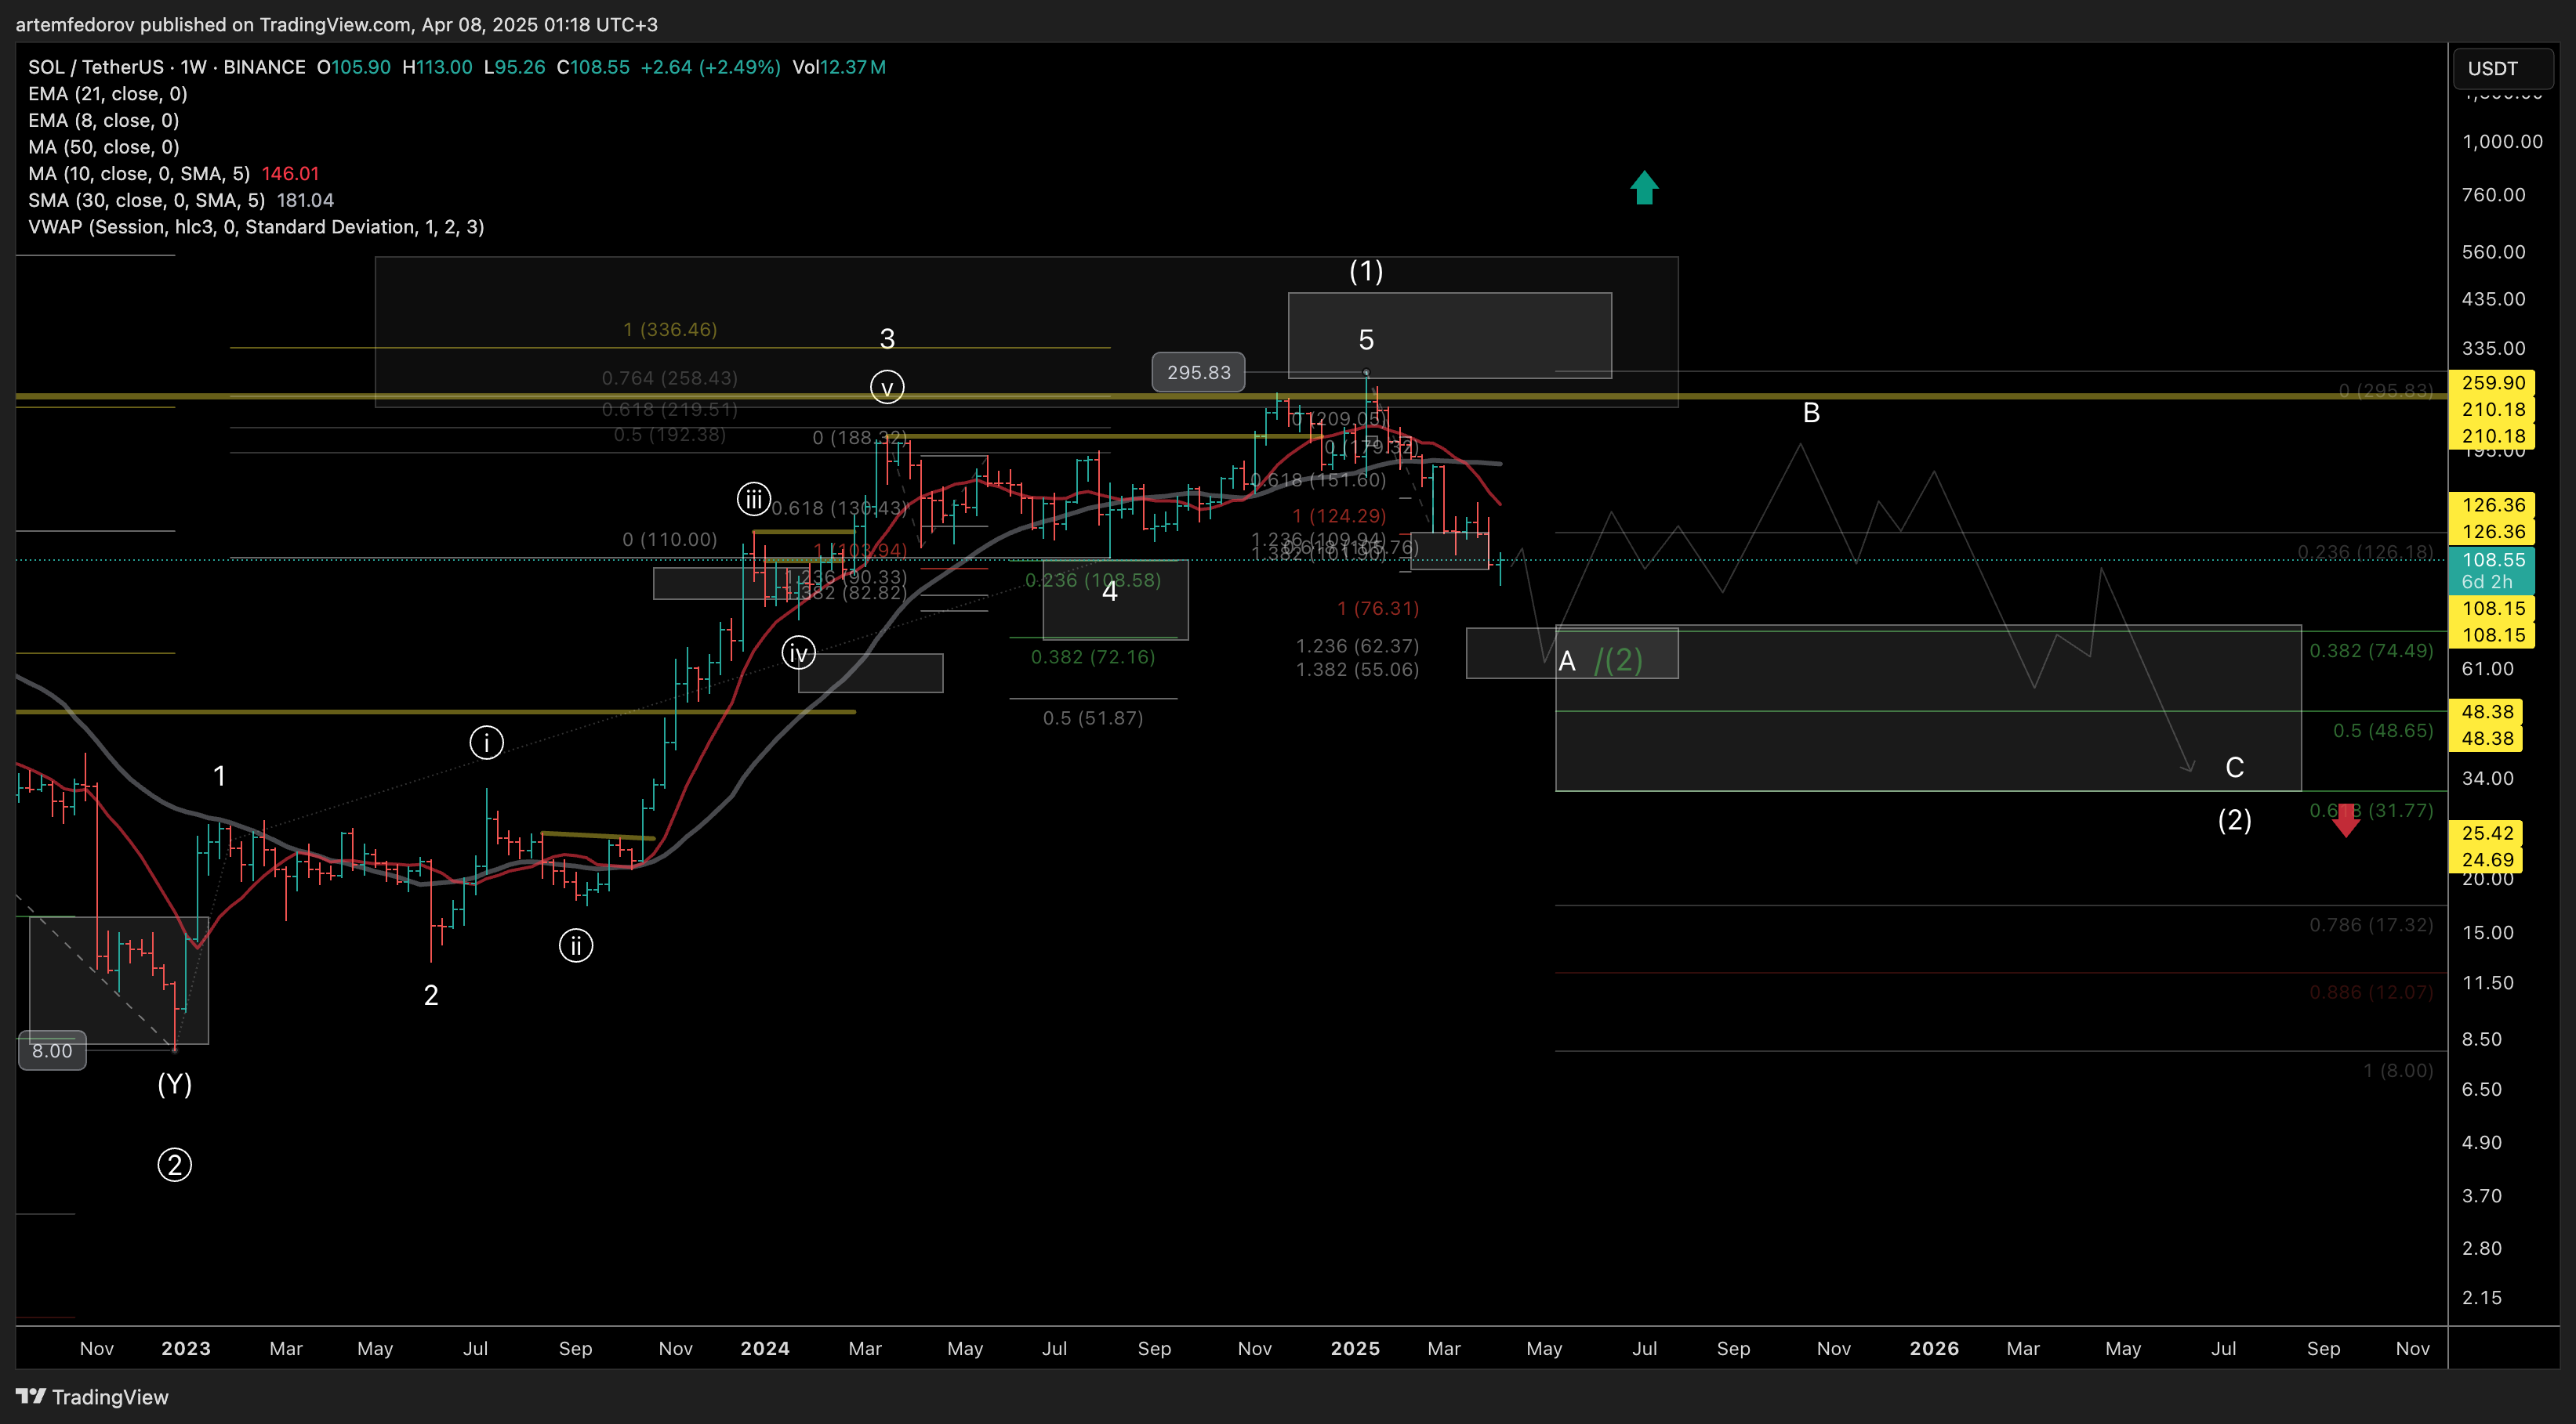Click the 2026 label on time axis
The image size is (2576, 1424).
click(x=1934, y=1348)
